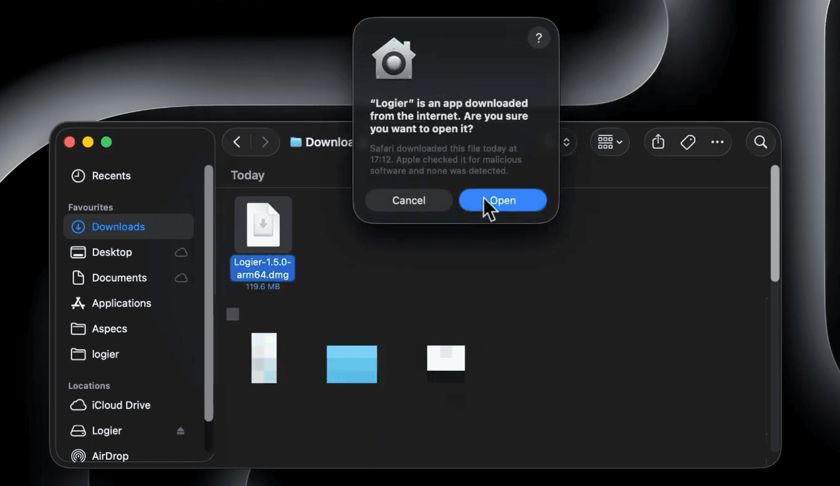Click the sidebar vertical scrollbar
Image resolution: width=840 pixels, height=486 pixels.
(x=209, y=293)
